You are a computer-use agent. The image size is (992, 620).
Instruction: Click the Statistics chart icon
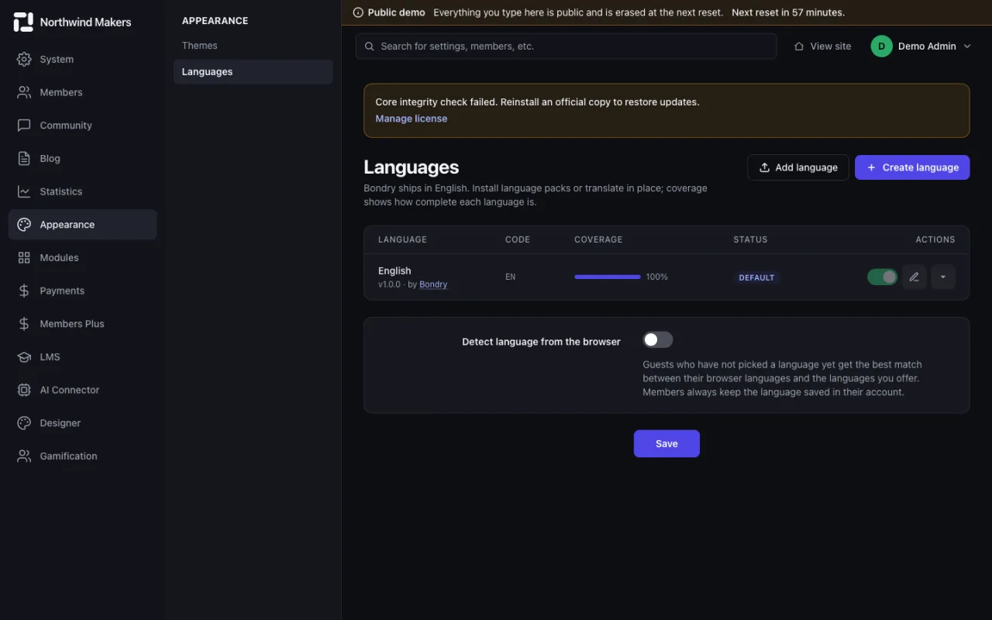[x=24, y=191]
